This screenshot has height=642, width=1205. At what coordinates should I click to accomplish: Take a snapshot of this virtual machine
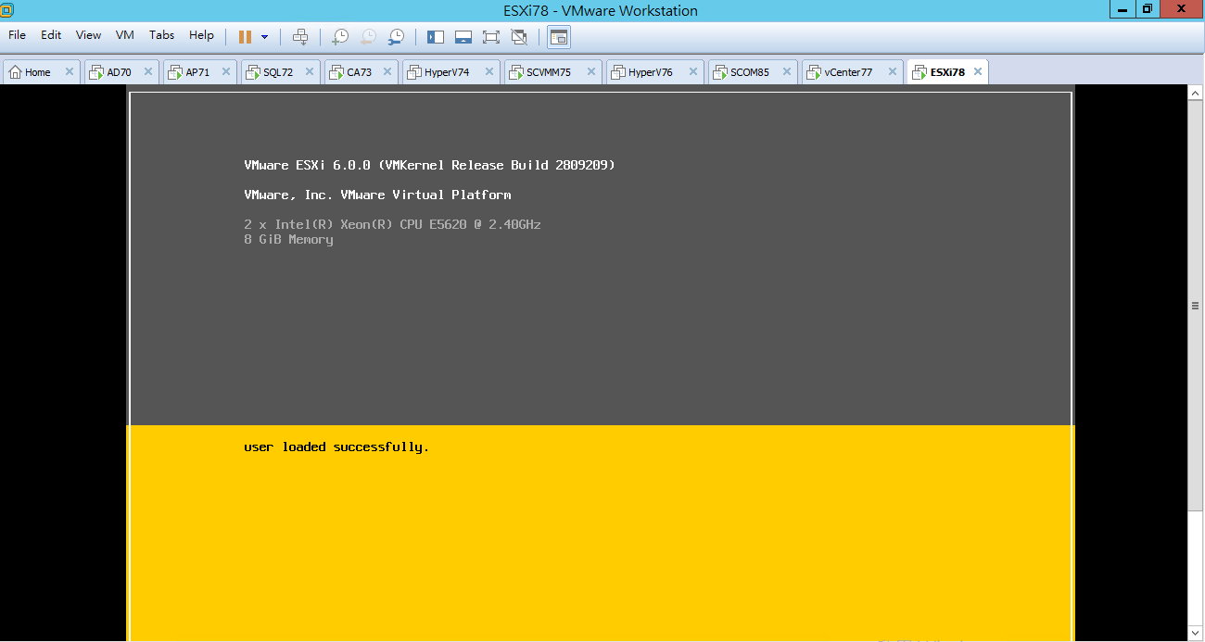tap(340, 37)
